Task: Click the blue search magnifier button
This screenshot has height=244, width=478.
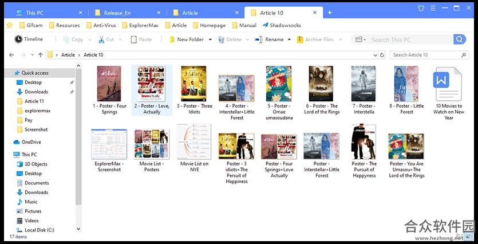Action: pyautogui.click(x=460, y=40)
